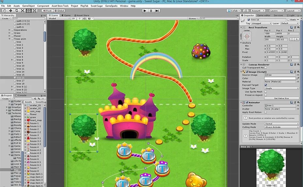This screenshot has width=303, height=187.
Task: Open the GameObject menu
Action: coord(28,6)
